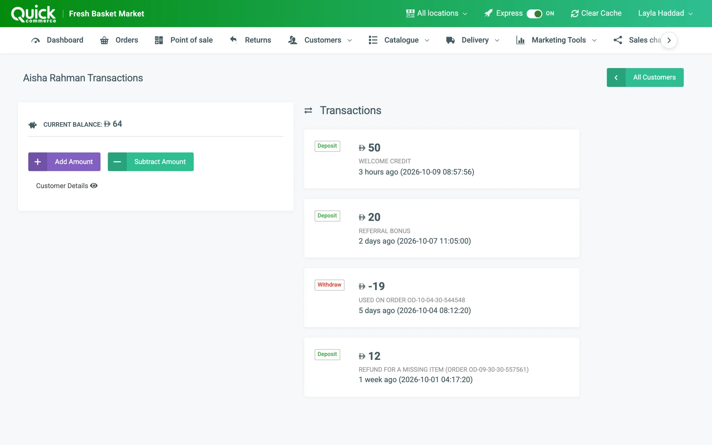Viewport: 712px width, 445px height.
Task: Click the Transactions swap arrows icon
Action: pyautogui.click(x=308, y=111)
